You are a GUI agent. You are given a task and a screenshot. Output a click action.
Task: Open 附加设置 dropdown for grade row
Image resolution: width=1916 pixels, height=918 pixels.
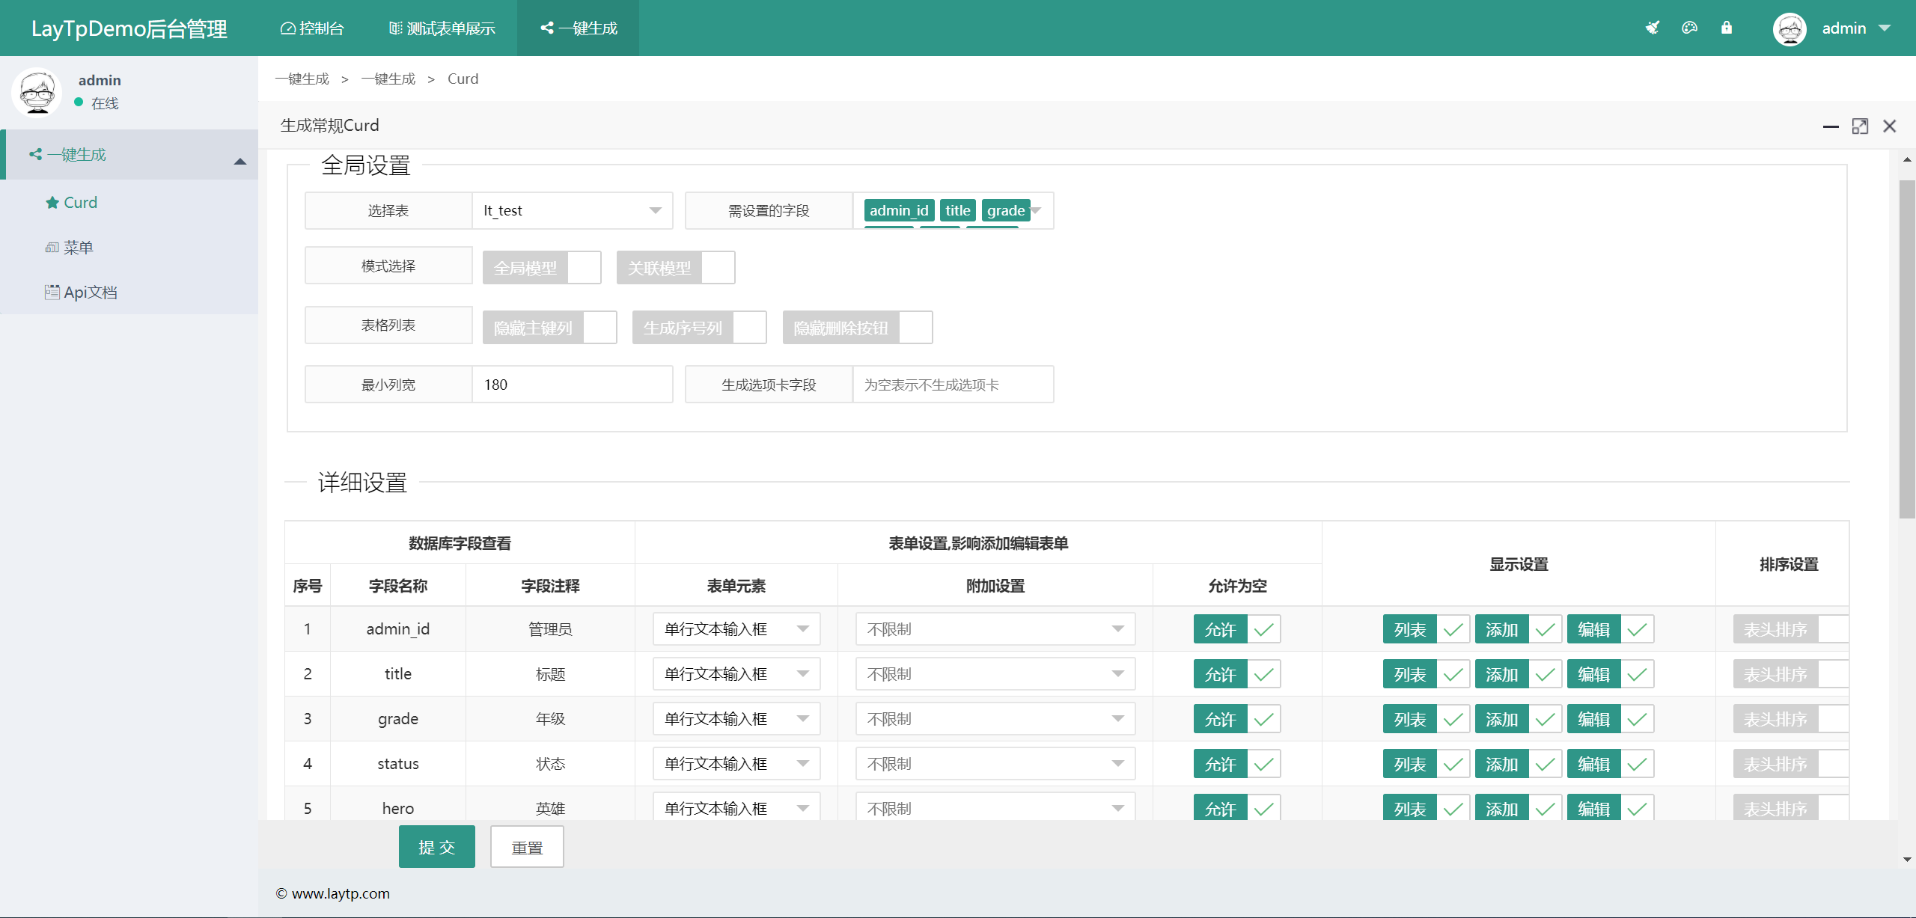point(995,719)
